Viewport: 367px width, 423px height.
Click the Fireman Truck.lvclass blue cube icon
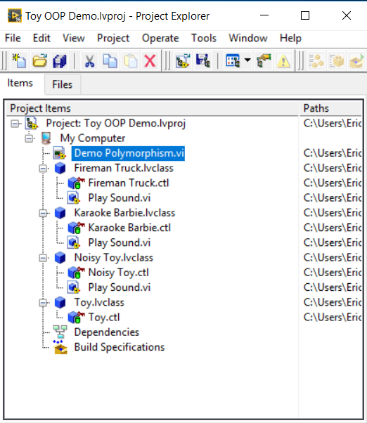coord(60,168)
